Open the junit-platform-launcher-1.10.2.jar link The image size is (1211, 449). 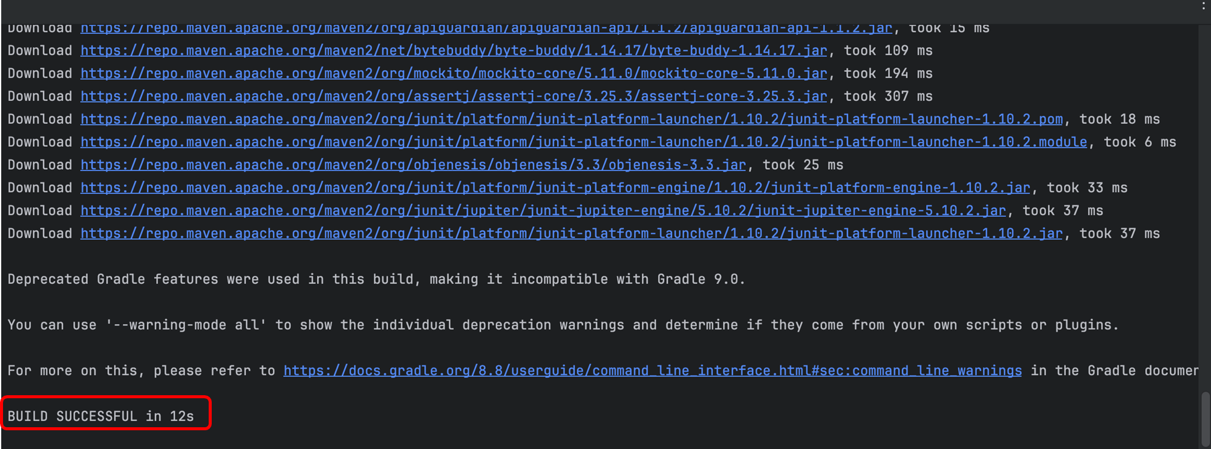coord(572,234)
